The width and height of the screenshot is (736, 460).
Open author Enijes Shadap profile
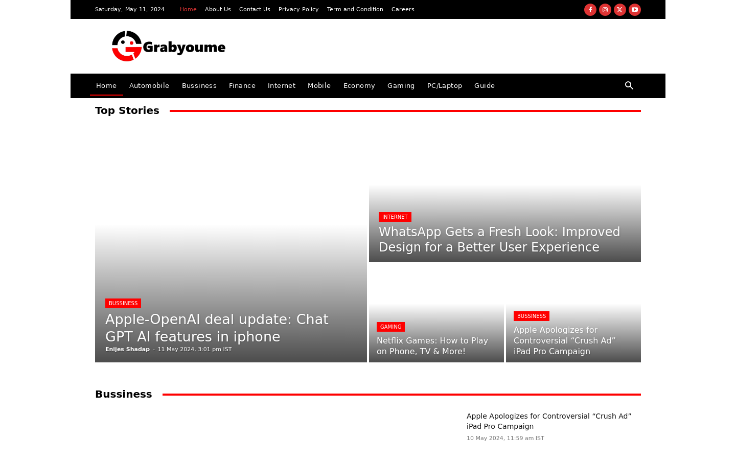pos(127,350)
